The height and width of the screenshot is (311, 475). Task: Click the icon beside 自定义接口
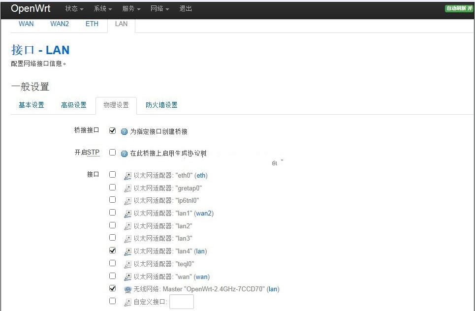128,302
